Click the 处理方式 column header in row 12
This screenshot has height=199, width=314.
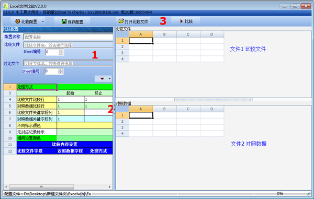(98, 151)
